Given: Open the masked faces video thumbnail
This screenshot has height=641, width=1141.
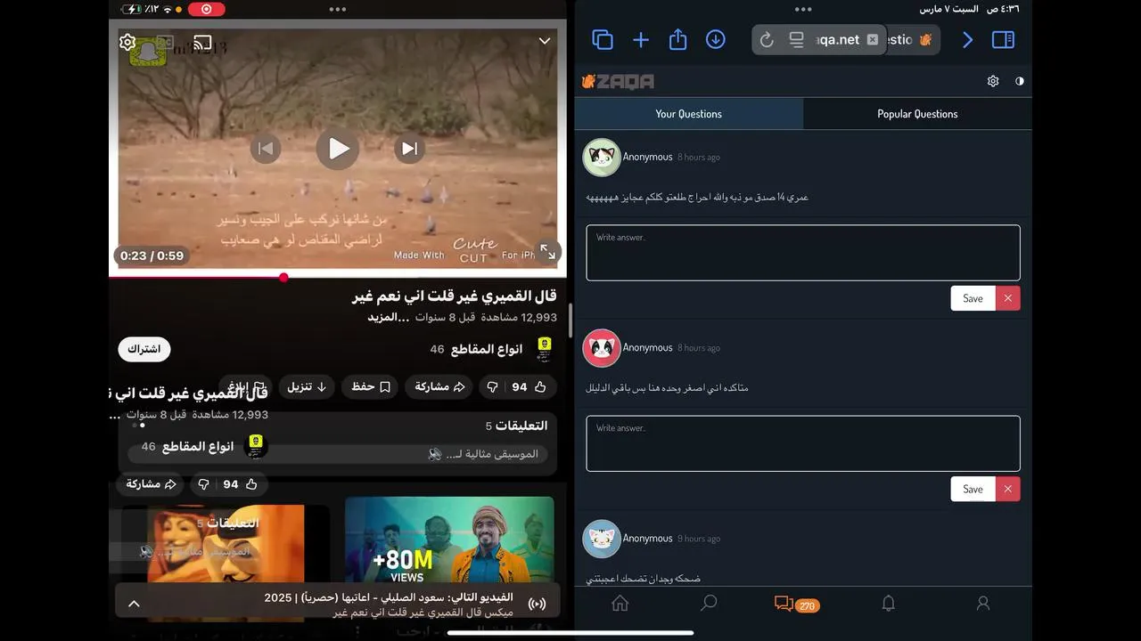Looking at the screenshot, I should pos(226,547).
